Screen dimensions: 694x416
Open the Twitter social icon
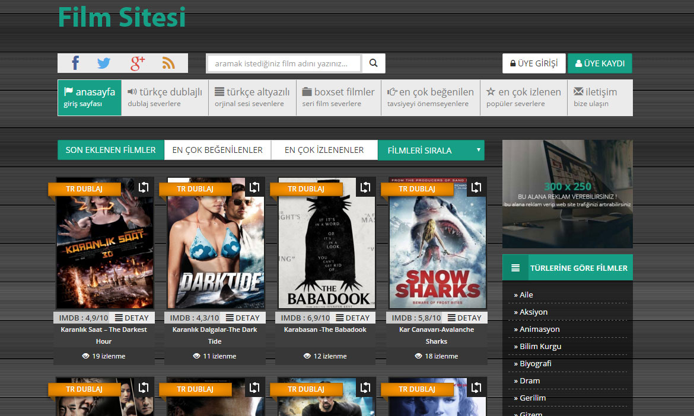pyautogui.click(x=104, y=63)
